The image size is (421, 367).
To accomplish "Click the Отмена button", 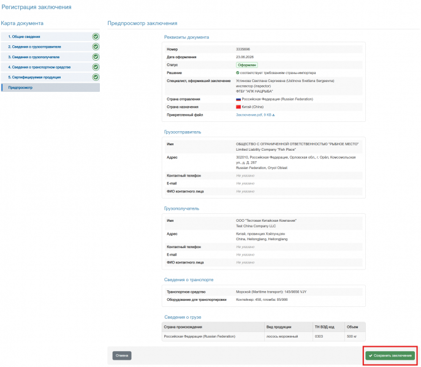I will click(122, 355).
